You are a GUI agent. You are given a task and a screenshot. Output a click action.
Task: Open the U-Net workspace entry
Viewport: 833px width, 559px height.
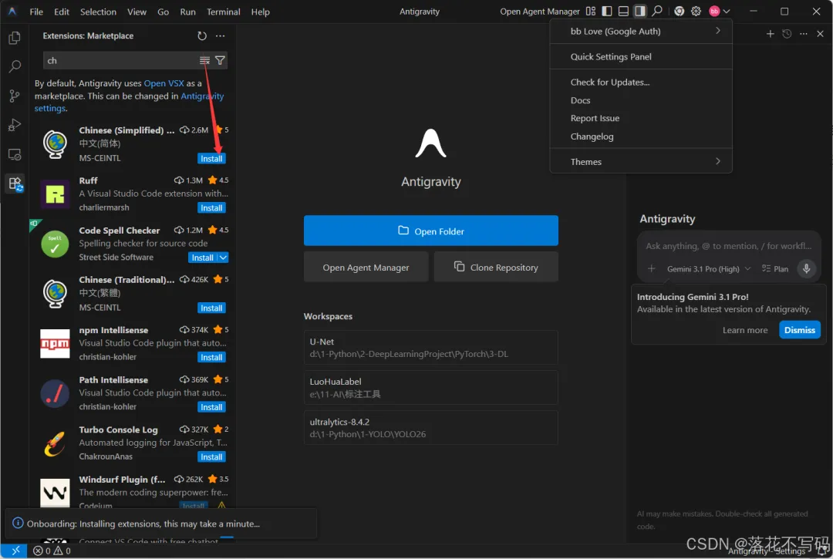[x=431, y=348]
